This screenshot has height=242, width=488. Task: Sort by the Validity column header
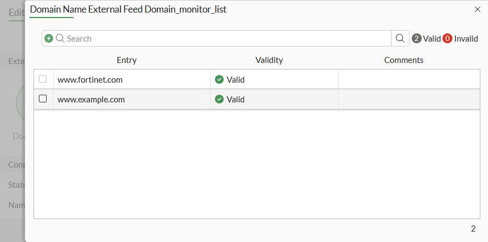point(269,60)
